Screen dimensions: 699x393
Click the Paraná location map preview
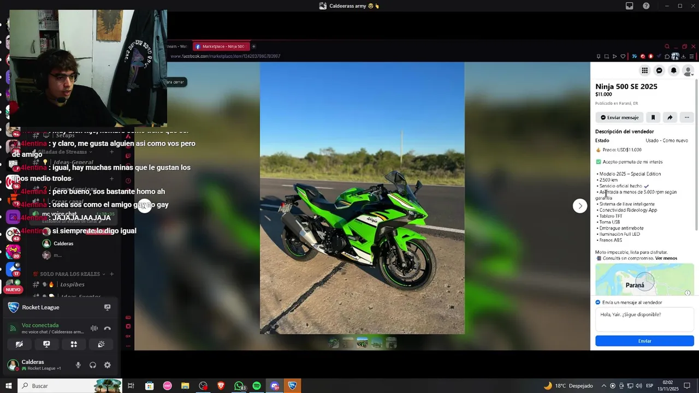644,280
